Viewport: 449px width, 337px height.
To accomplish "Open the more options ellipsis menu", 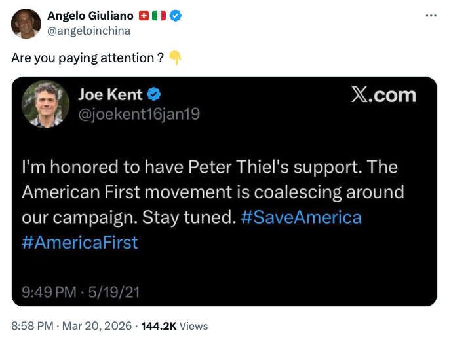I will 431,16.
